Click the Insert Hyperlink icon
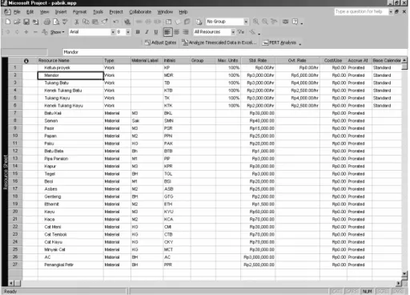The height and width of the screenshot is (295, 410). (127, 22)
